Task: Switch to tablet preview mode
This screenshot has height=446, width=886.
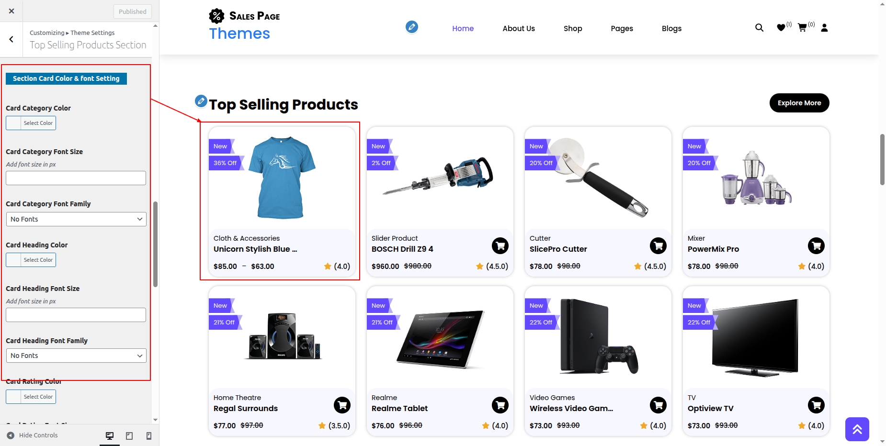Action: coord(129,435)
